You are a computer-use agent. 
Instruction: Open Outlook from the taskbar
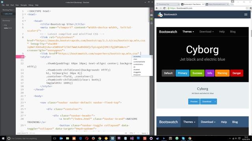click(61, 138)
